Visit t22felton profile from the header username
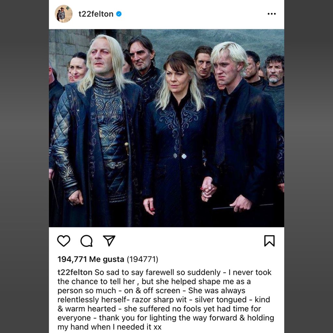The width and height of the screenshot is (333, 333). point(96,14)
